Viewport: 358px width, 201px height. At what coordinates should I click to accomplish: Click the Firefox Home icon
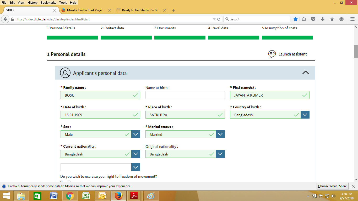pos(332,19)
